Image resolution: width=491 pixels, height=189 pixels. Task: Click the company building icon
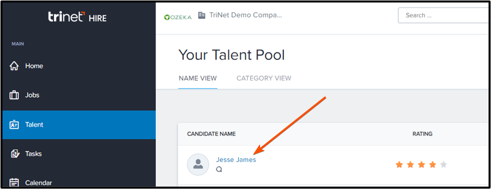pyautogui.click(x=202, y=15)
